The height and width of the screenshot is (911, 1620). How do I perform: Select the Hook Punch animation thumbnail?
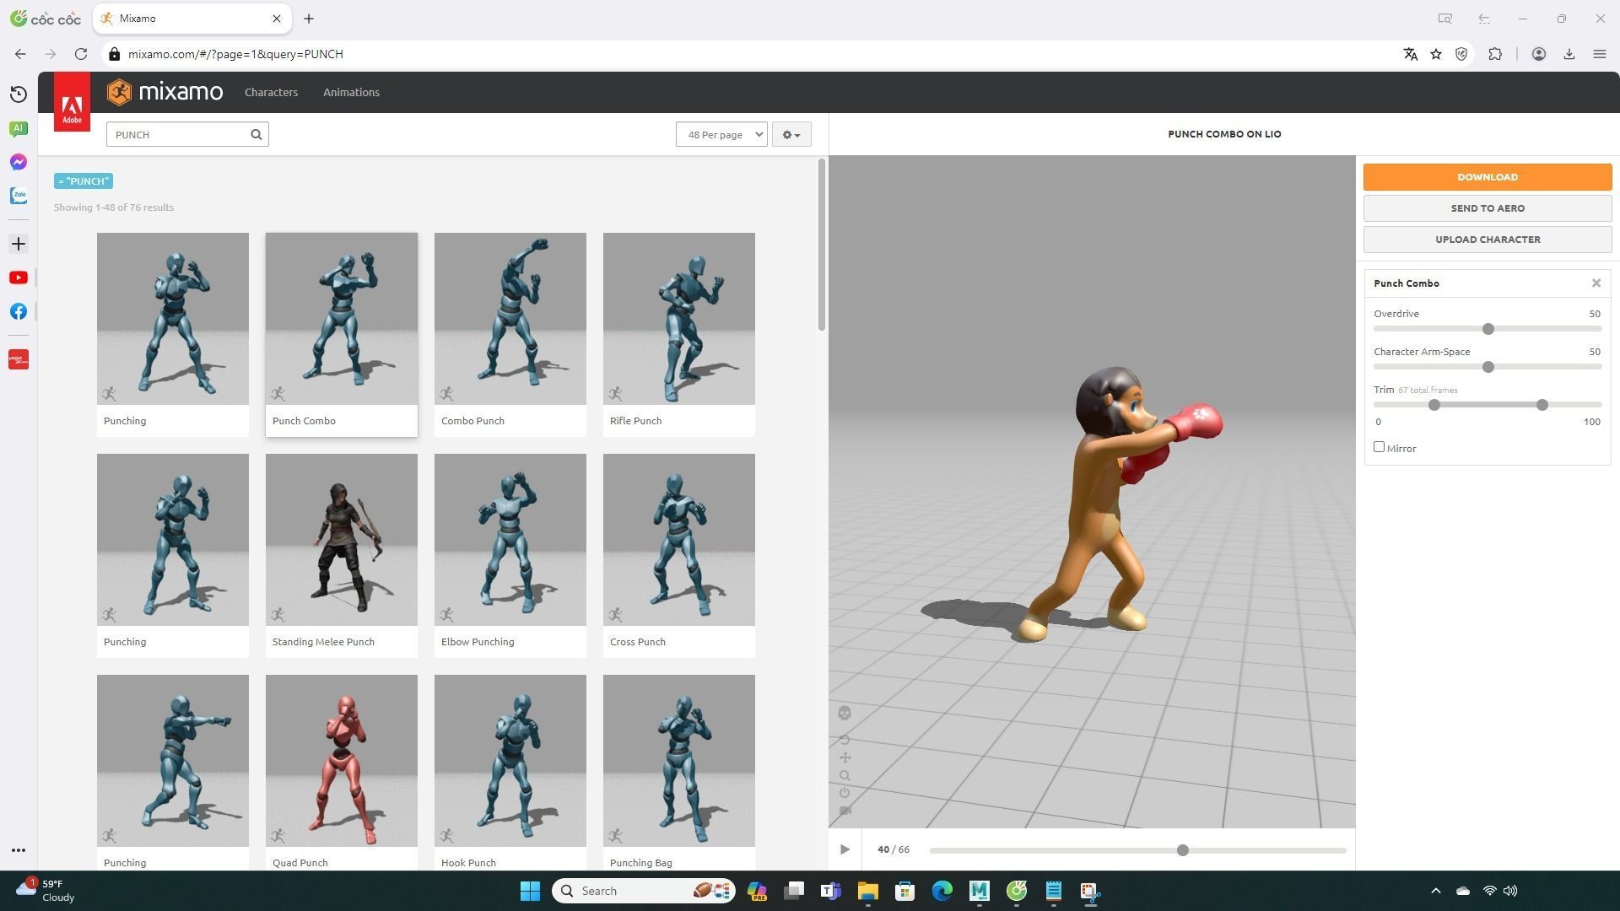point(510,761)
